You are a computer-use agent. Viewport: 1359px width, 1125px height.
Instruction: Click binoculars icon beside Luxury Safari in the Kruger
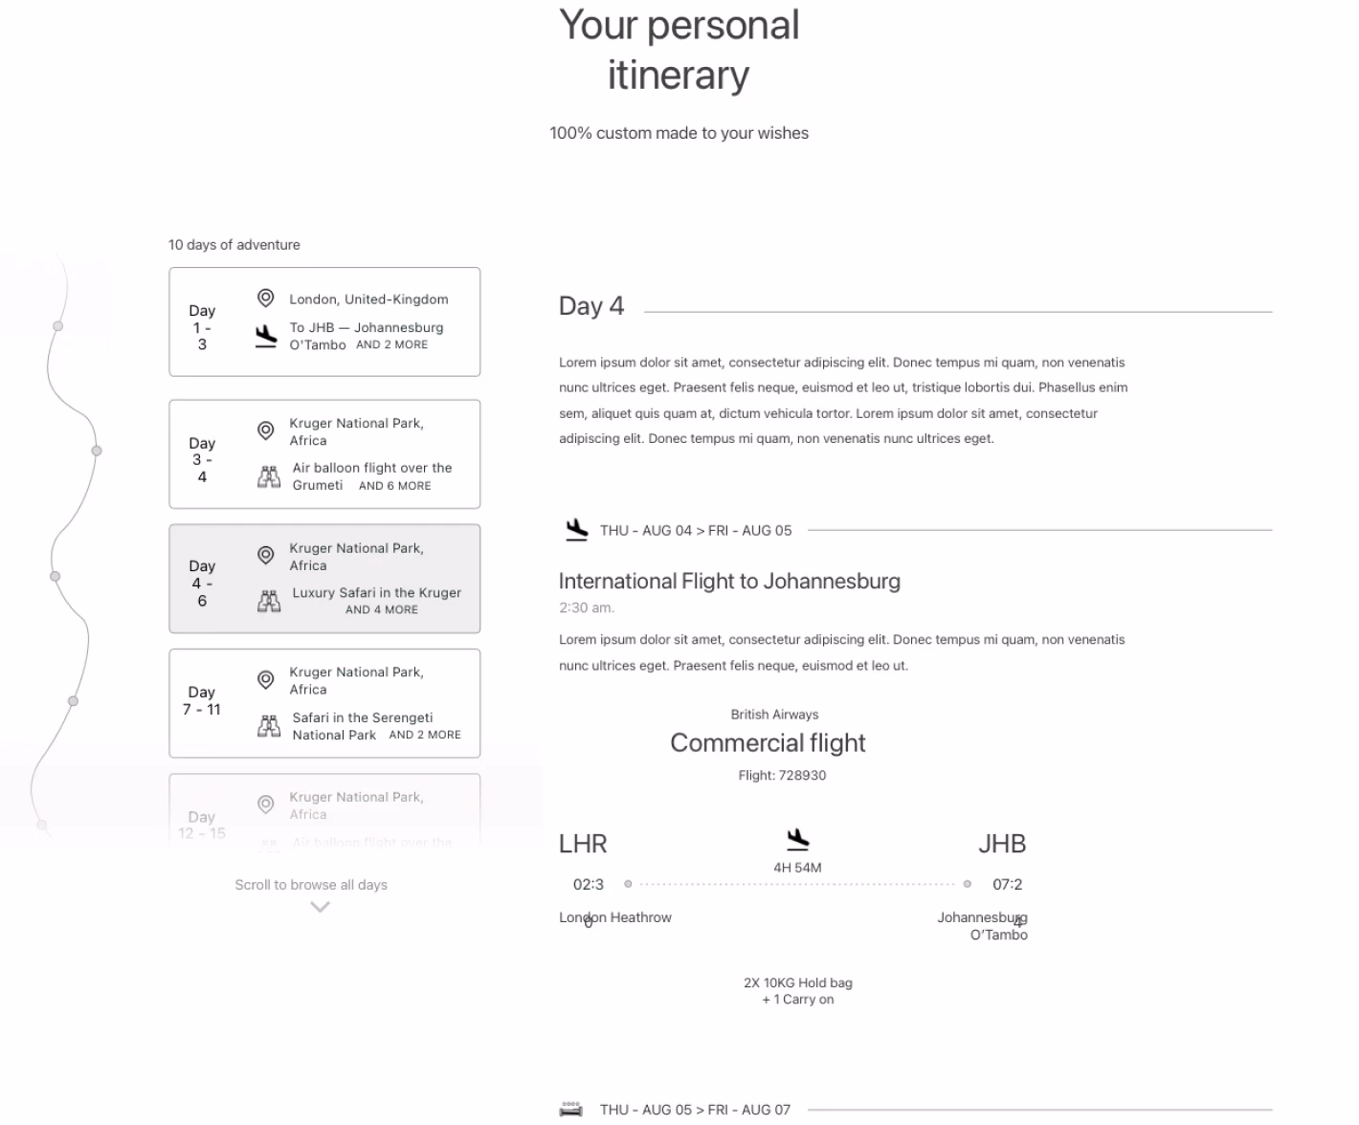[x=269, y=601]
